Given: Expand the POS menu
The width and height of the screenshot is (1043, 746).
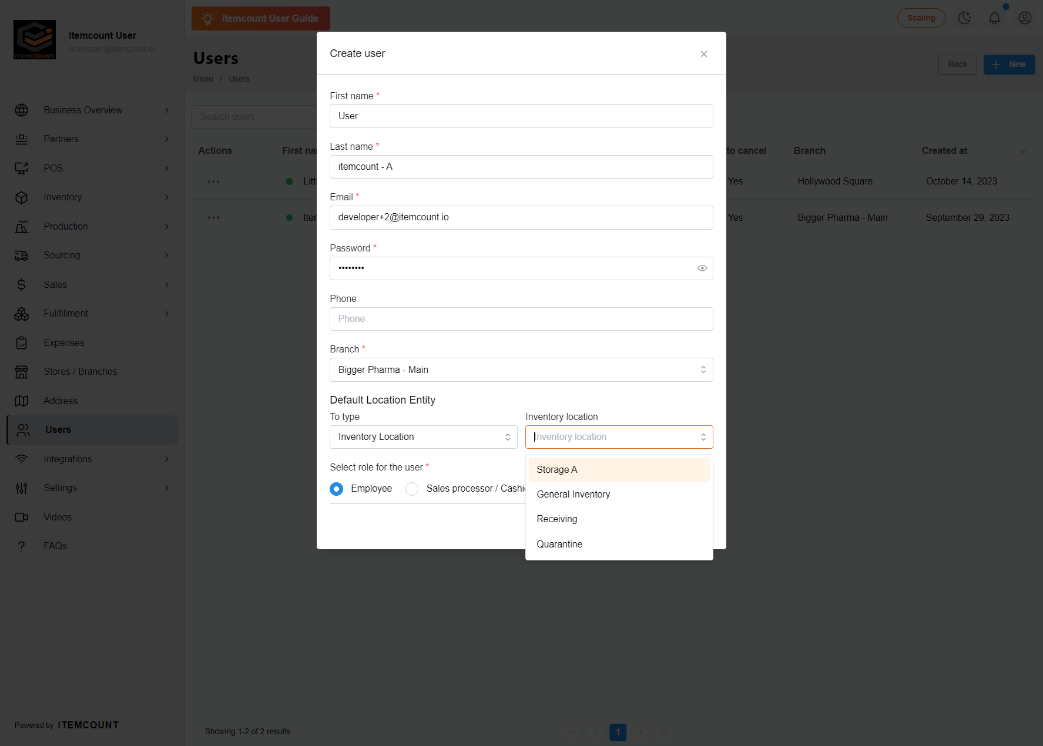Looking at the screenshot, I should point(93,169).
